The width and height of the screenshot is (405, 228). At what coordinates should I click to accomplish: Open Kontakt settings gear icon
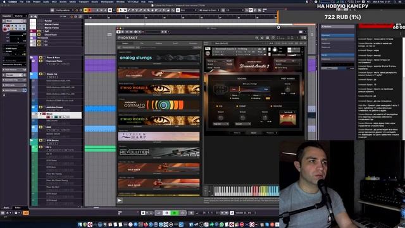(262, 38)
